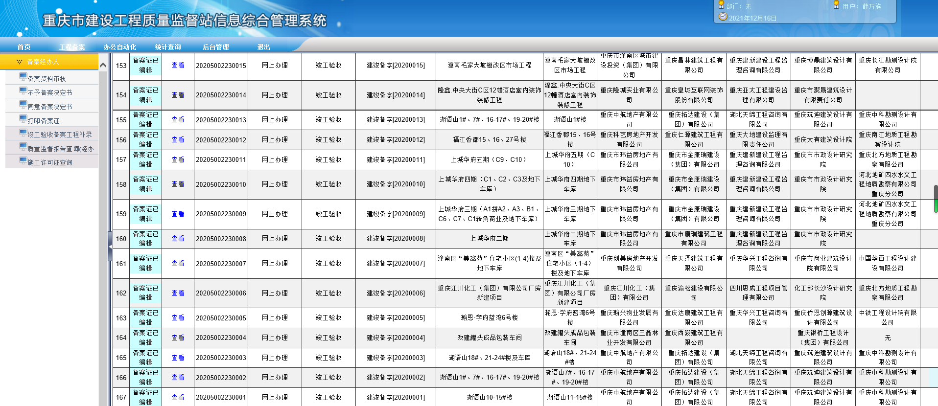Image resolution: width=938 pixels, height=406 pixels.
Task: Click the user name 薛万族
Action: pos(871,6)
